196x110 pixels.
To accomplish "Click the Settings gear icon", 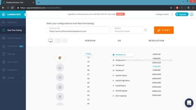I will pos(4,78).
